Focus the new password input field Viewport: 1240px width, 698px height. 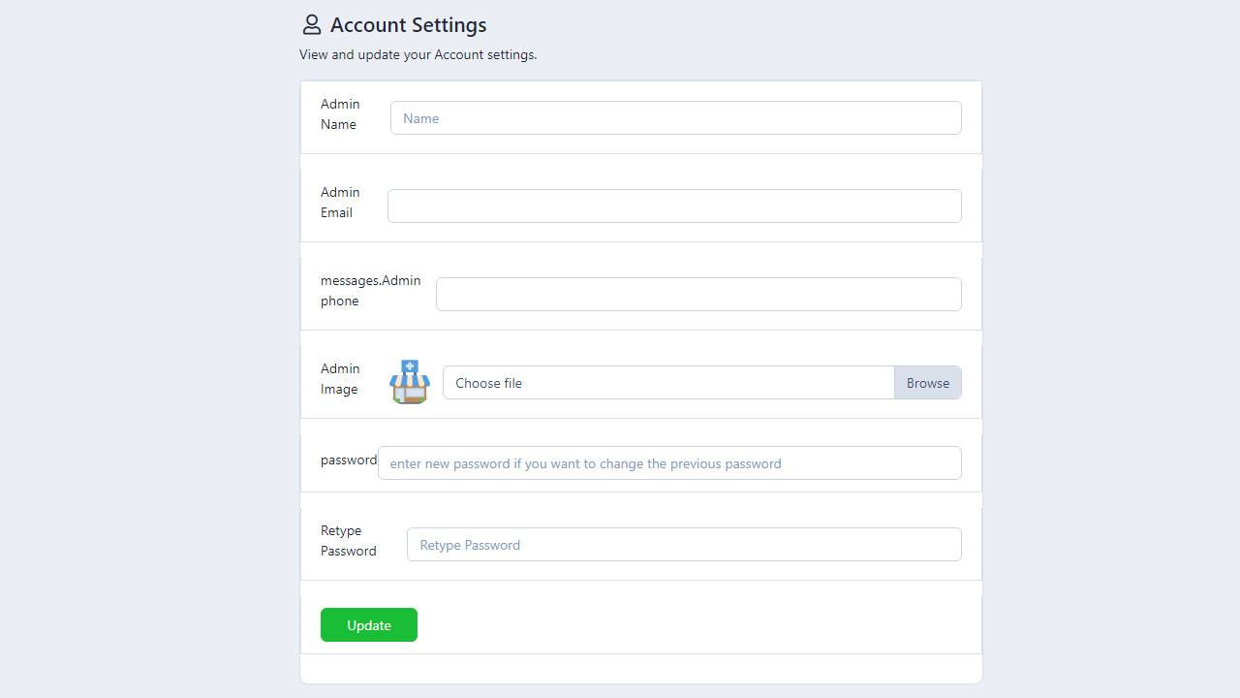tap(669, 463)
